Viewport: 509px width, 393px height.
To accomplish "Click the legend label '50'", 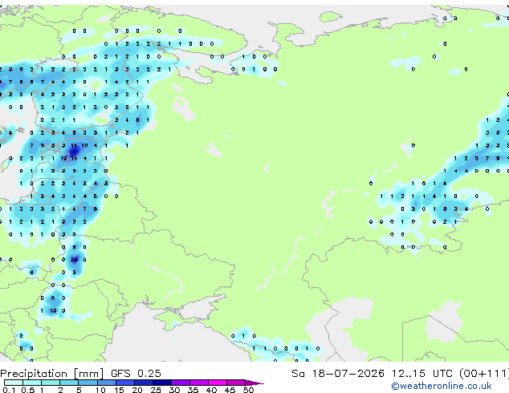I will 248,390.
